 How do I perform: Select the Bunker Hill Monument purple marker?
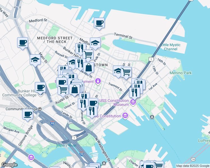point(98,81)
